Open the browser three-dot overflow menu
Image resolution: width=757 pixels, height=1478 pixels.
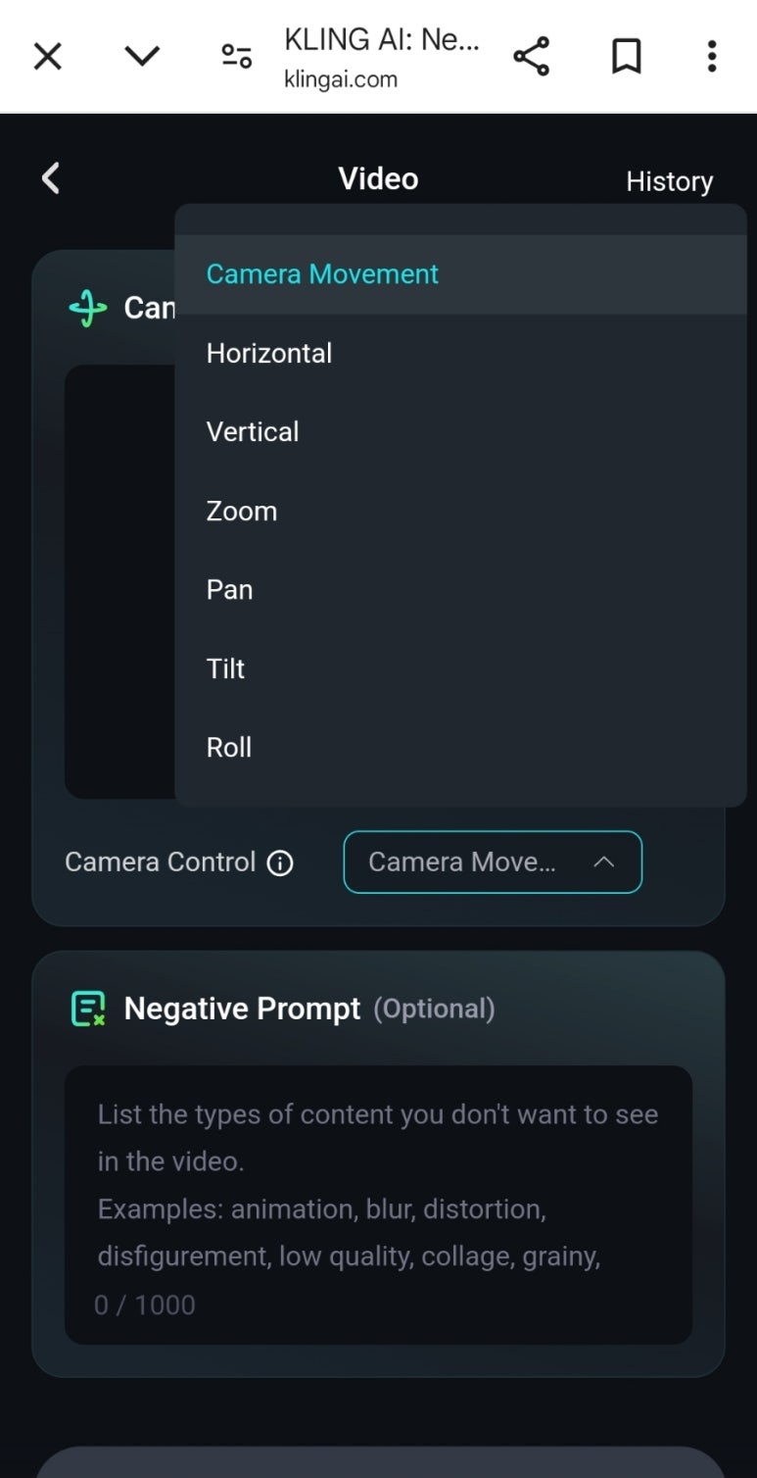click(712, 56)
